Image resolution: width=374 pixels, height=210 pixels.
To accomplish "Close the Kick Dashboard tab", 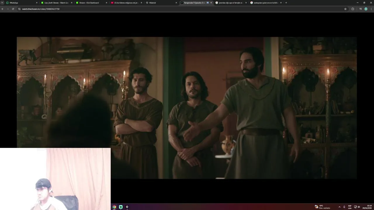I will pos(106,3).
